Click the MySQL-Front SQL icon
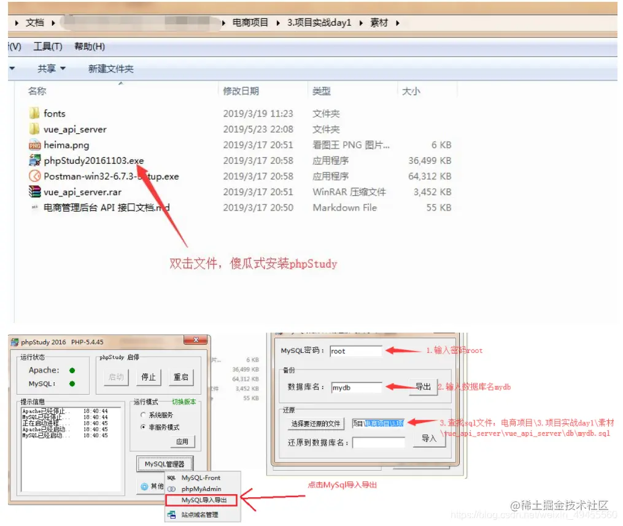 point(171,478)
